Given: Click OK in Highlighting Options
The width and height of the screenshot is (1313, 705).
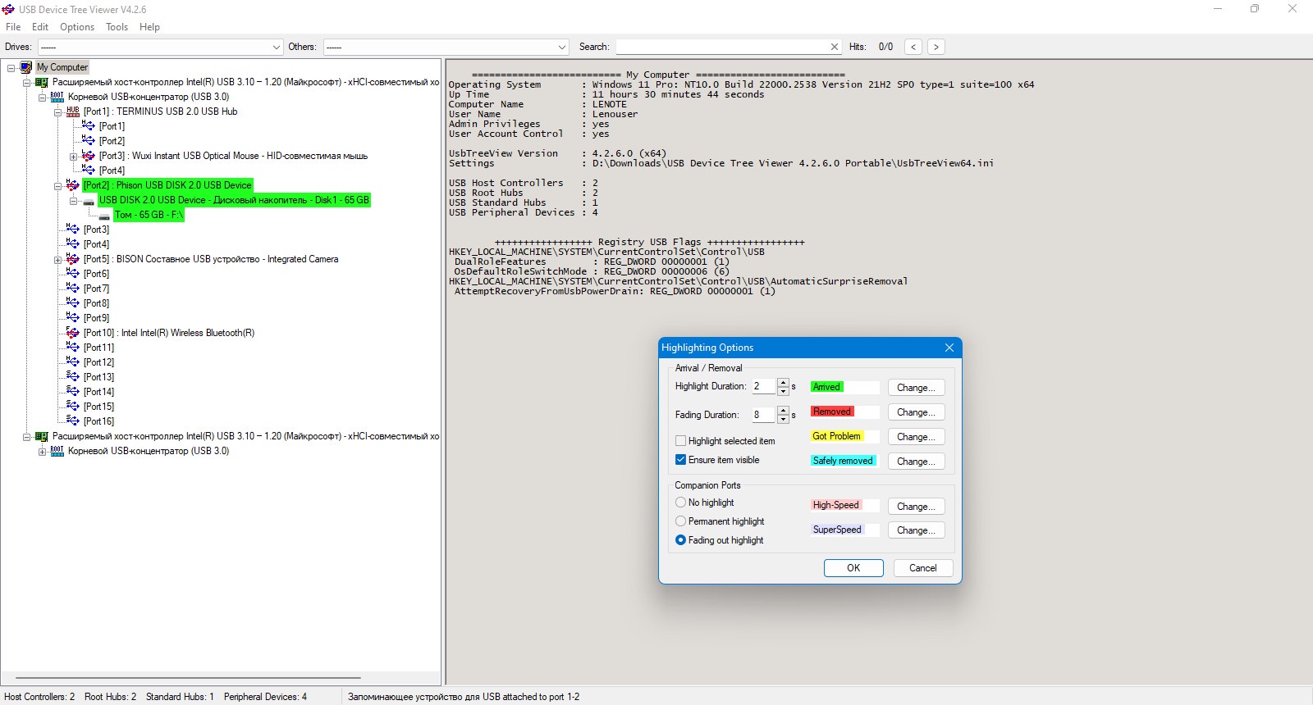Looking at the screenshot, I should 853,568.
